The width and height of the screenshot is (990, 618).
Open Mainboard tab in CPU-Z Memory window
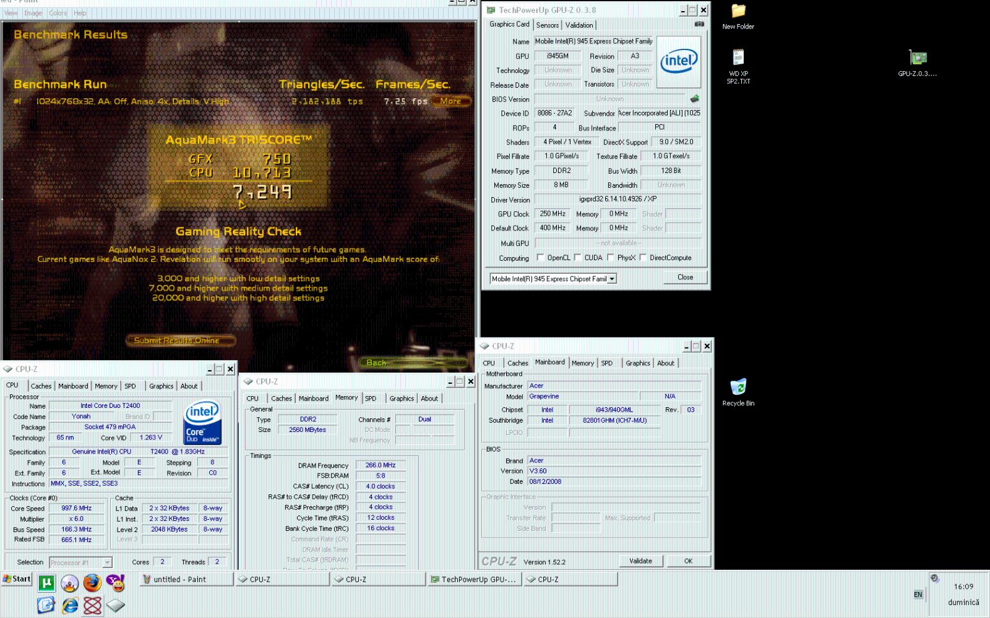click(x=314, y=399)
